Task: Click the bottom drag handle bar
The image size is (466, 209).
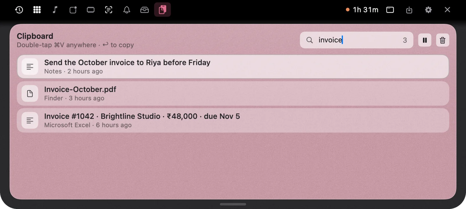Action: pos(233,204)
